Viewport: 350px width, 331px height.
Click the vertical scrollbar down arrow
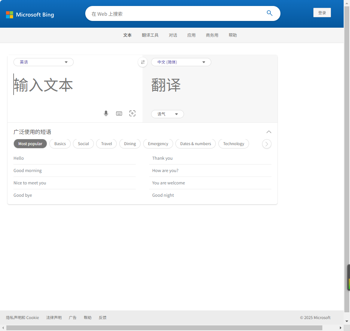point(347,321)
